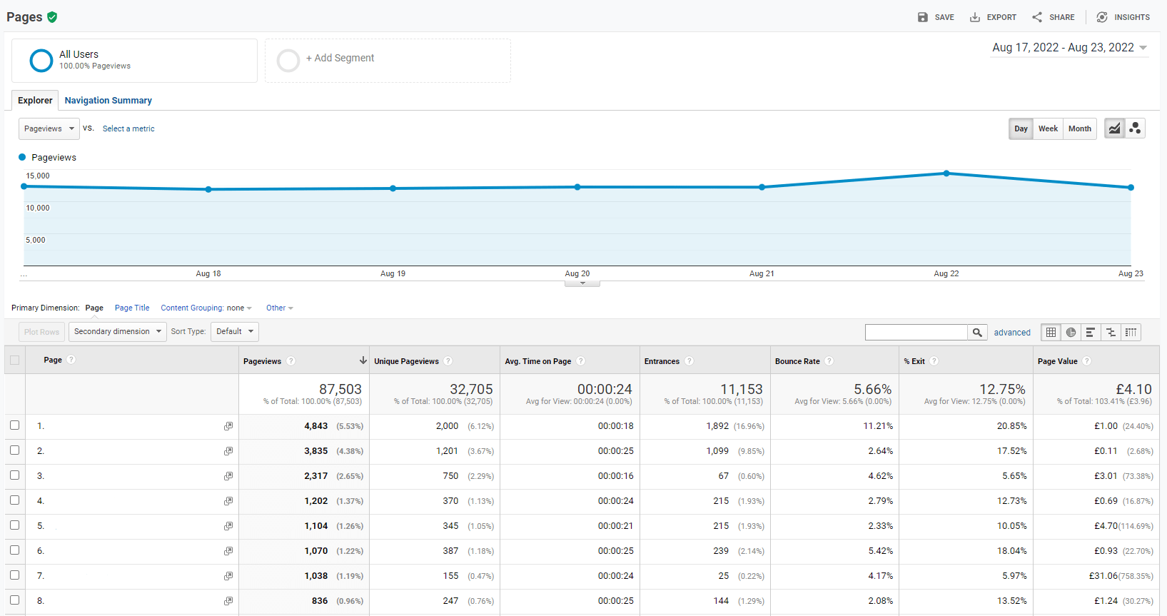Screen dimensions: 1167x616
Task: Switch table to performance bar view
Action: point(1091,332)
